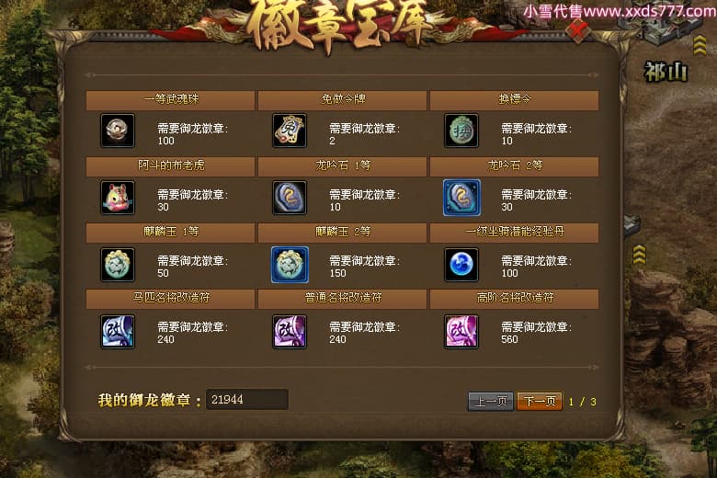Click the 我的御龙徽章 count field
717x478 pixels.
(x=247, y=399)
